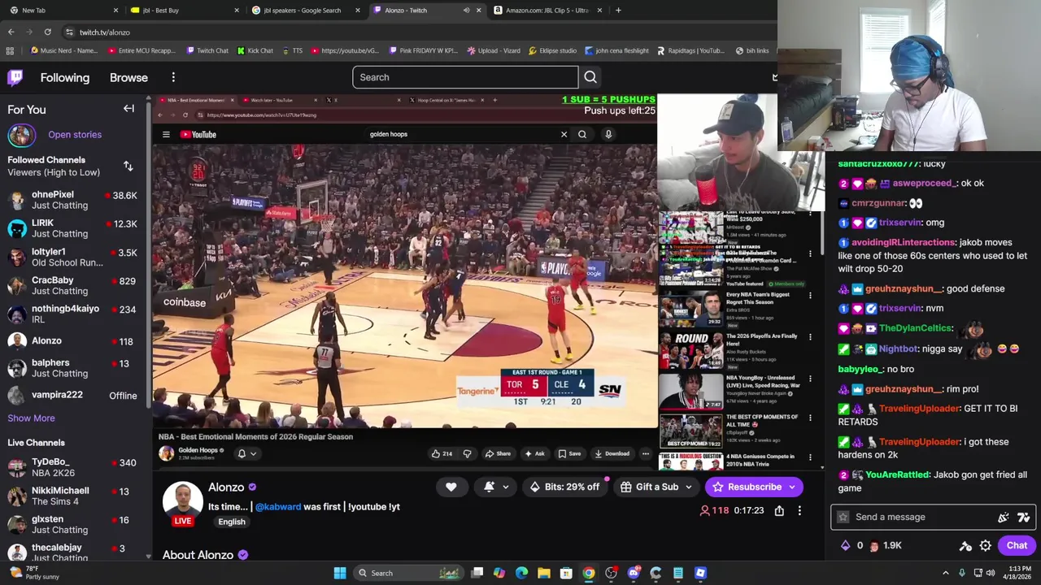Image resolution: width=1041 pixels, height=585 pixels.
Task: Send message with Chat button
Action: click(x=1017, y=545)
